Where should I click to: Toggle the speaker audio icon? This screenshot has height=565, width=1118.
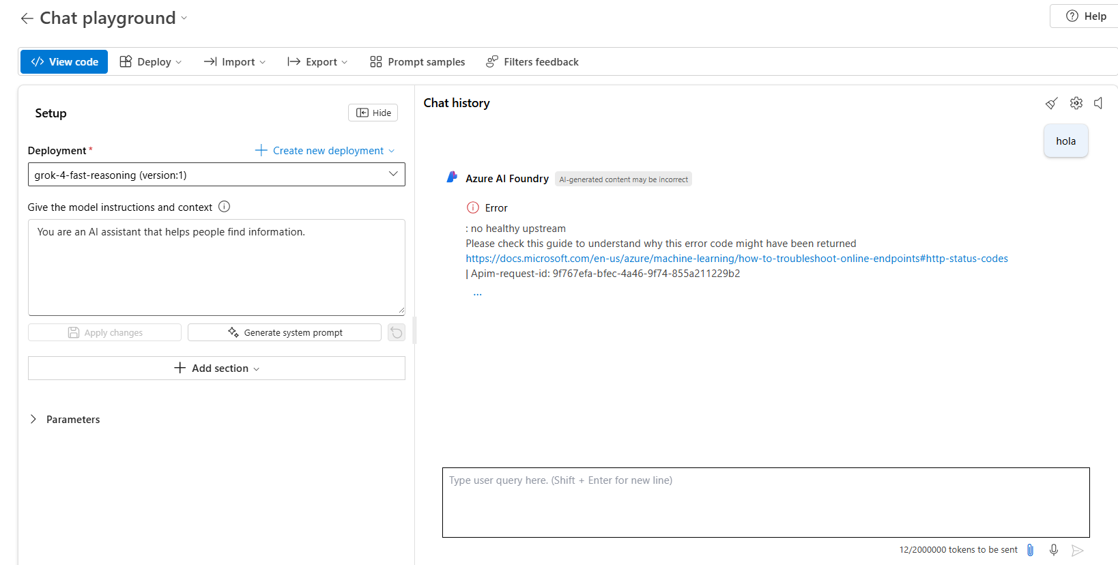1098,103
